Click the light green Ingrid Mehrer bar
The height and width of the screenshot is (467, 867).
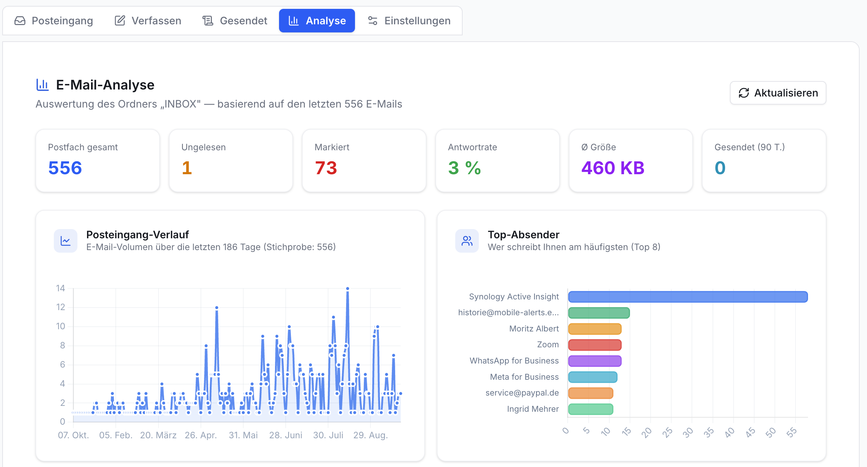coord(591,409)
